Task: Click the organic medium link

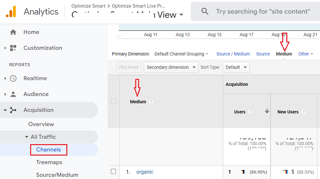Action: 145,172
